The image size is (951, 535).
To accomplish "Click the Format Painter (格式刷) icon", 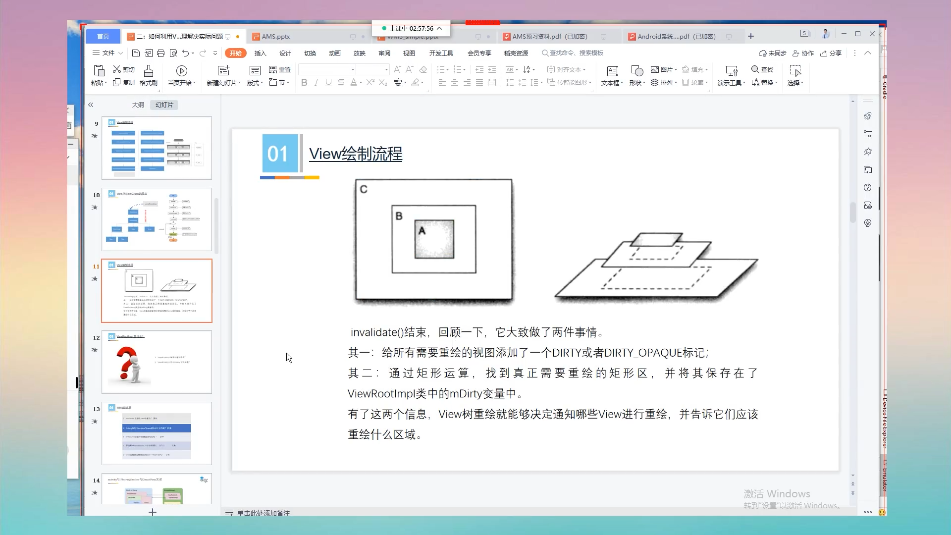I will tap(148, 71).
